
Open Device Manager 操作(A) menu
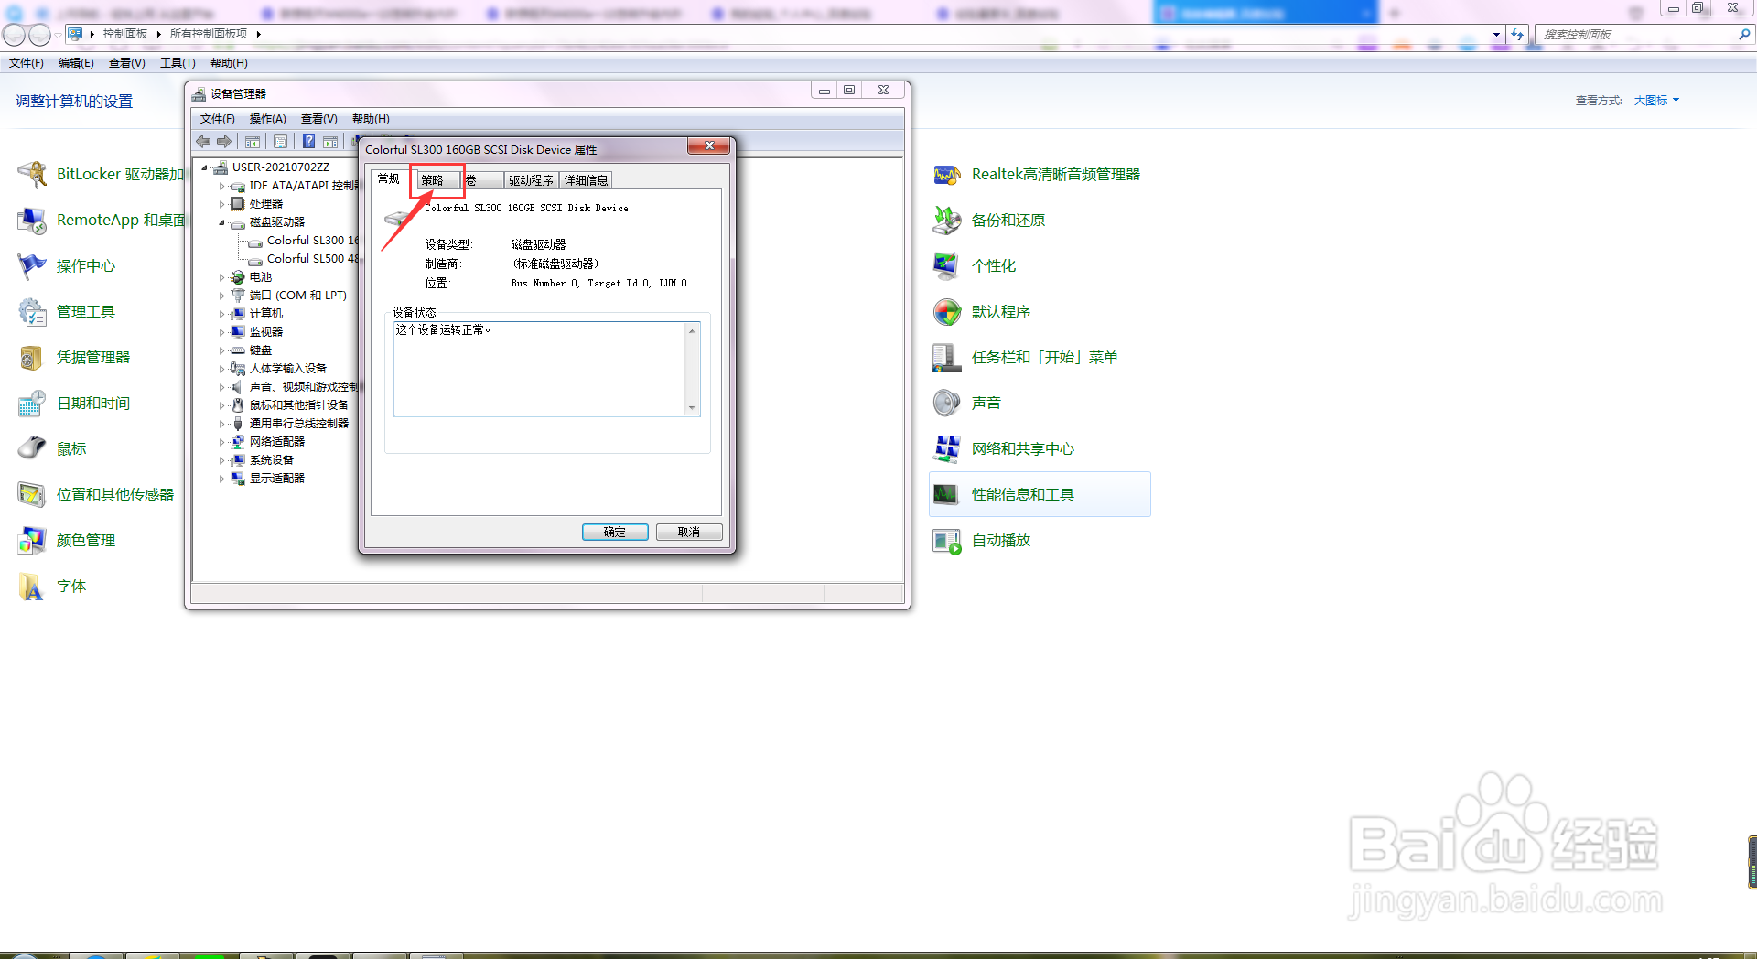[x=268, y=119]
